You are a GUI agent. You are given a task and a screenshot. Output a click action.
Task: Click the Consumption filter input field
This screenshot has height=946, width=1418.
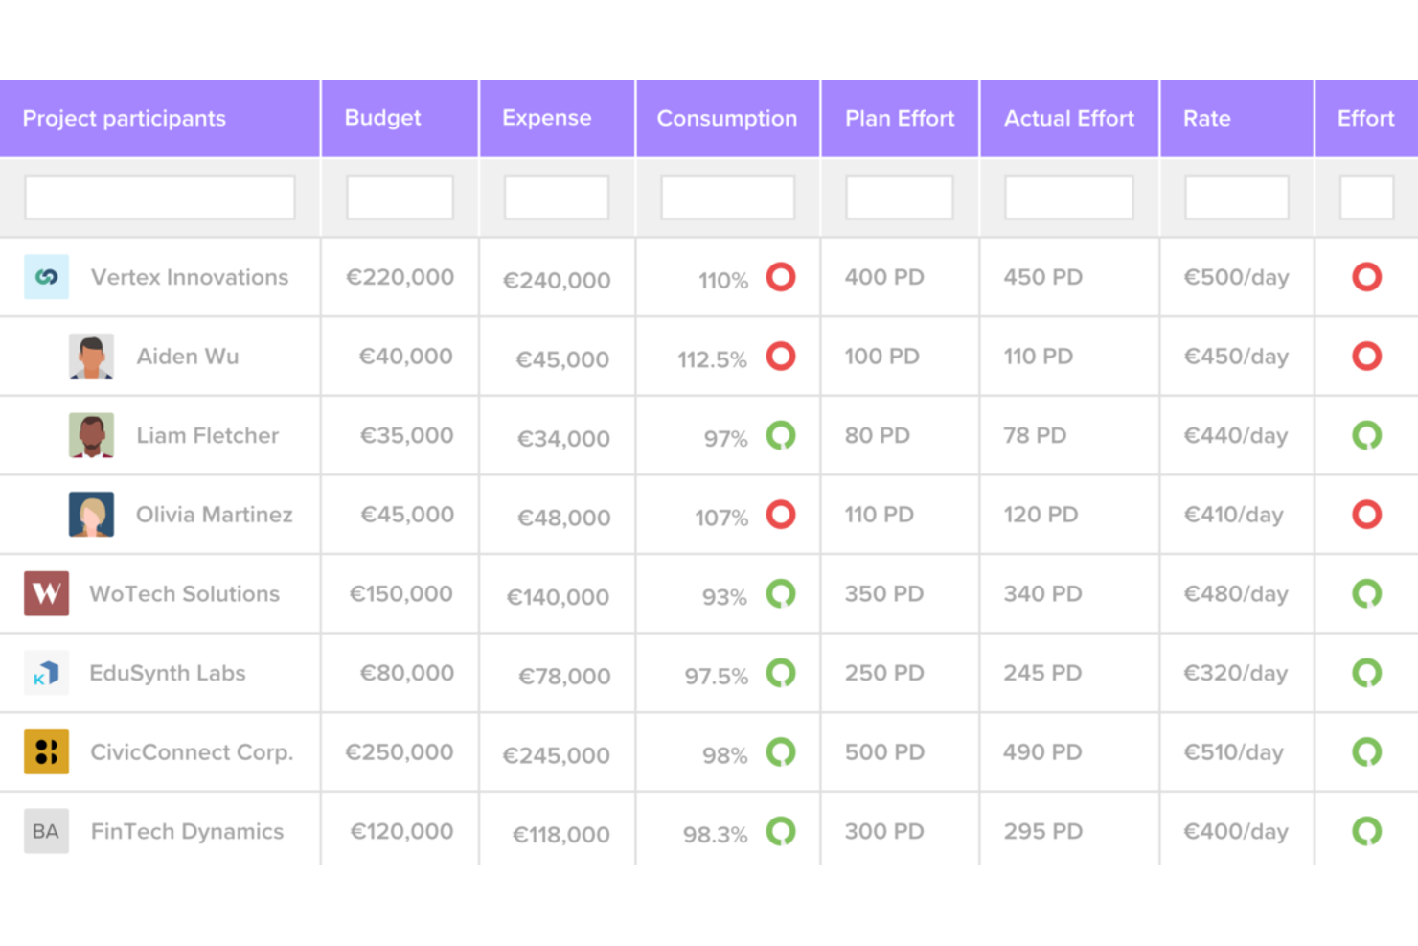pos(727,197)
